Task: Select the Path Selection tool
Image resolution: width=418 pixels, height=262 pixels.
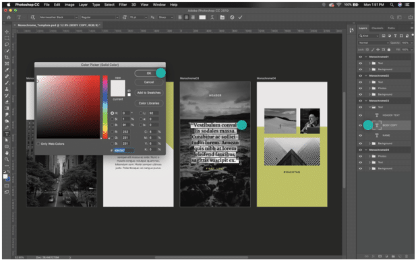Action: click(7, 141)
